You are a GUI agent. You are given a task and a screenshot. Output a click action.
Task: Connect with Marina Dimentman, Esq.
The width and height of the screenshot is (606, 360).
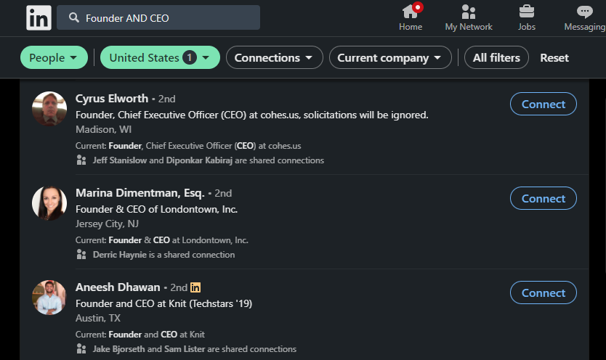tap(544, 198)
